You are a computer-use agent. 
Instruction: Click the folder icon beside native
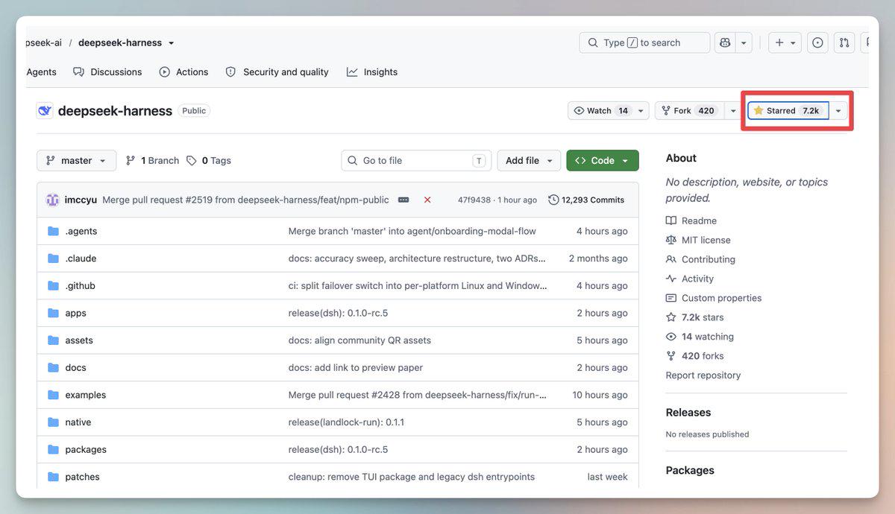tap(53, 422)
